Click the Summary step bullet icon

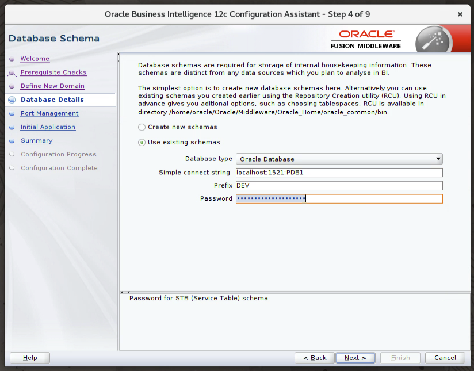pos(12,141)
